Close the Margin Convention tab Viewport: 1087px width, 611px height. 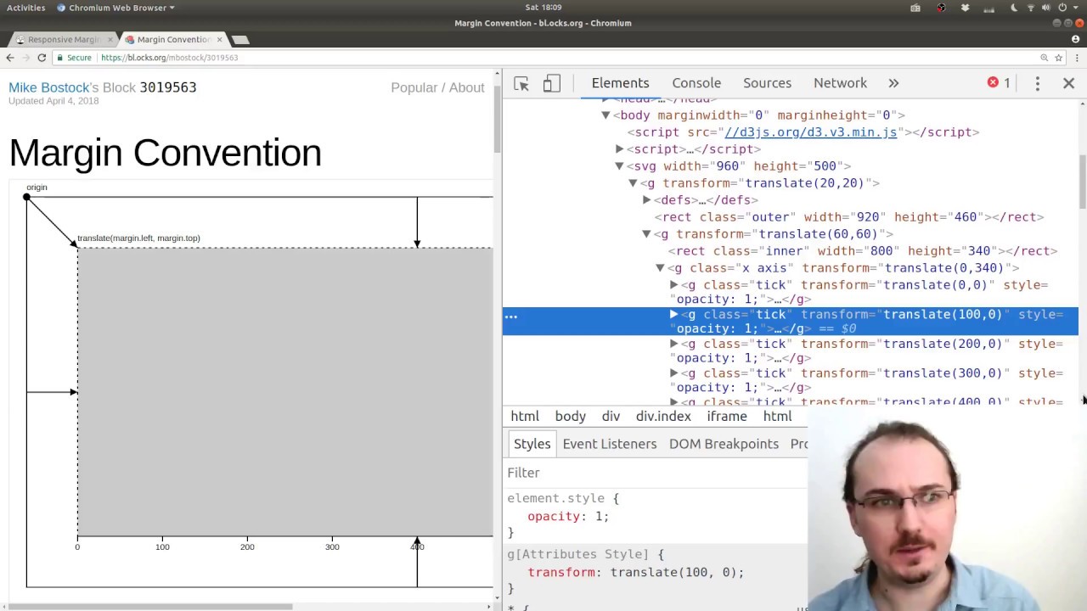click(219, 39)
